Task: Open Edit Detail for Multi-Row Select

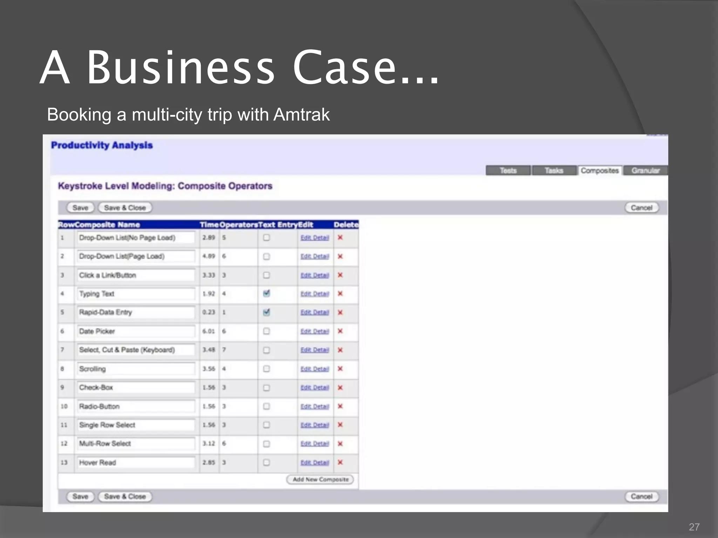Action: pyautogui.click(x=314, y=444)
